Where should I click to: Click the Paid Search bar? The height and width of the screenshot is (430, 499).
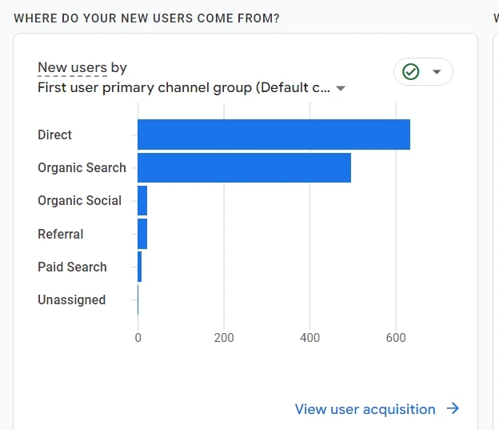[140, 267]
